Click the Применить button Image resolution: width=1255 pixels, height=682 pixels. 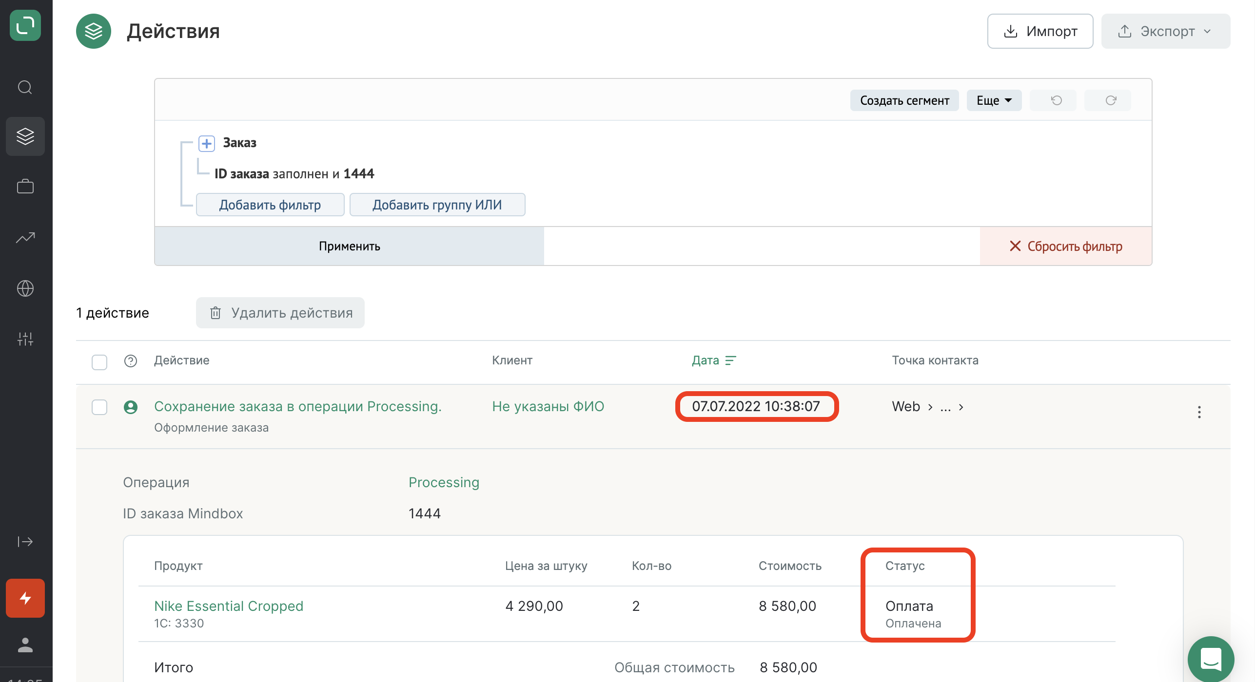(x=349, y=246)
